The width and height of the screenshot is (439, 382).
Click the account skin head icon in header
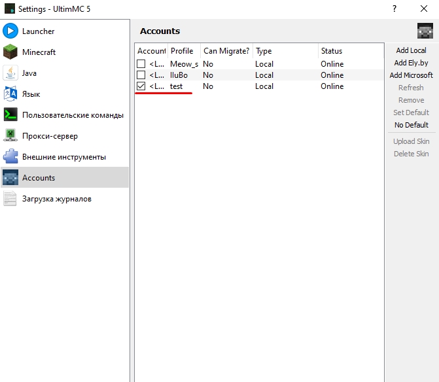coord(425,31)
